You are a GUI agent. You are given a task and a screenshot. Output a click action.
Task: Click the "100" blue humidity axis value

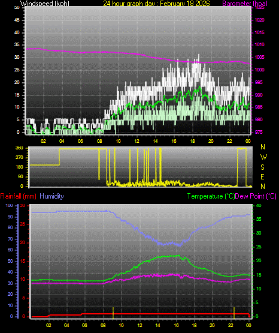[10, 205]
